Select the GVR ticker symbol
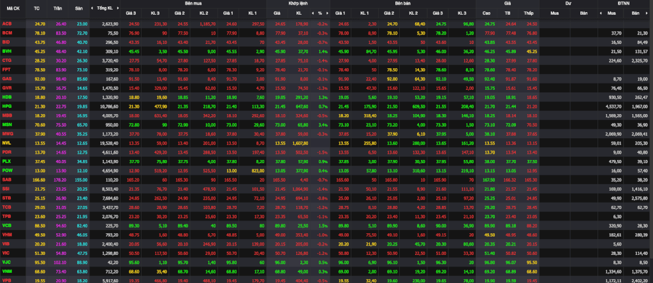653x283 pixels. [x=6, y=88]
